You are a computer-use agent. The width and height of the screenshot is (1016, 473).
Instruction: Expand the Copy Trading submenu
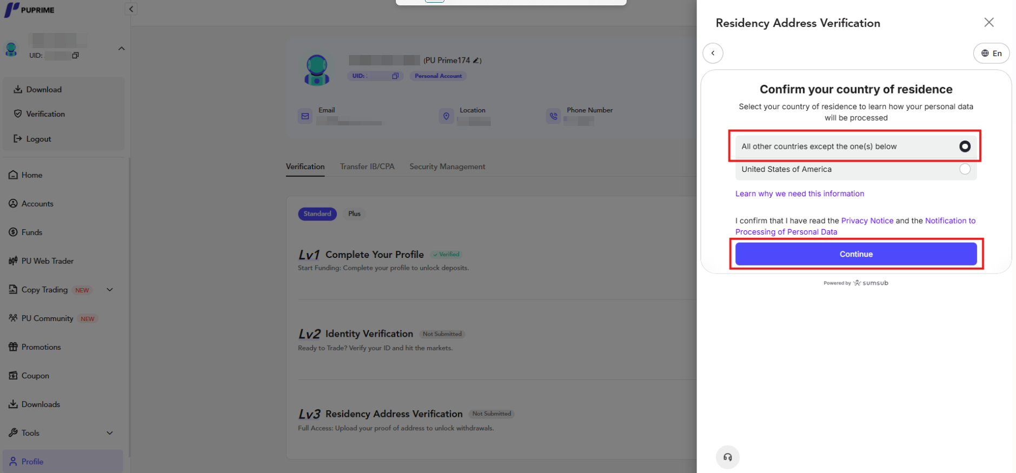110,290
